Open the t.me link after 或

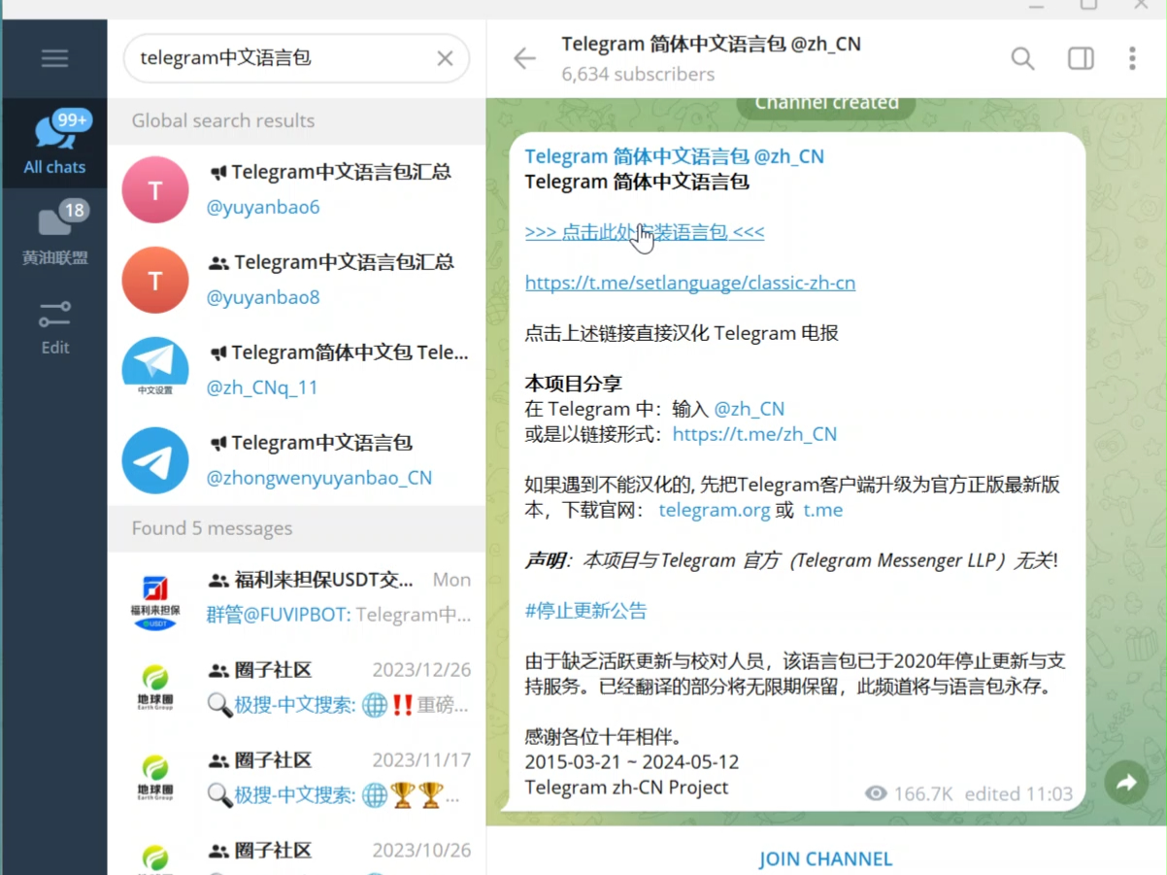pyautogui.click(x=823, y=510)
